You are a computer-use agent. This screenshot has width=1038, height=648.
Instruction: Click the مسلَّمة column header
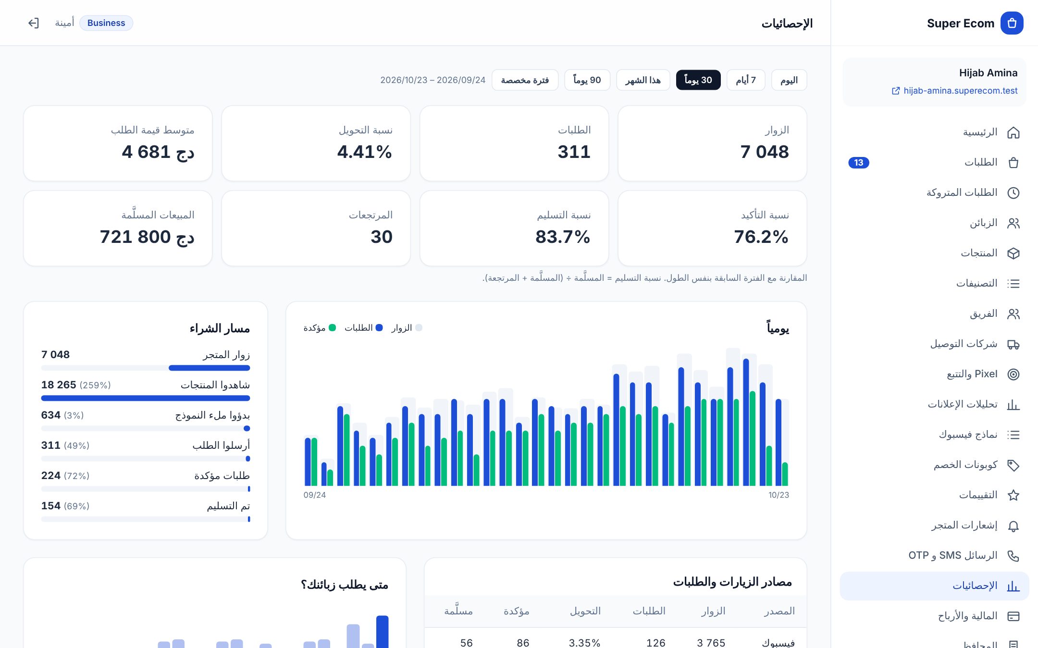click(x=458, y=611)
